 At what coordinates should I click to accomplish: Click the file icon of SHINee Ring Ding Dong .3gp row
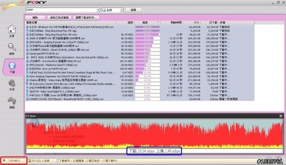[27, 31]
